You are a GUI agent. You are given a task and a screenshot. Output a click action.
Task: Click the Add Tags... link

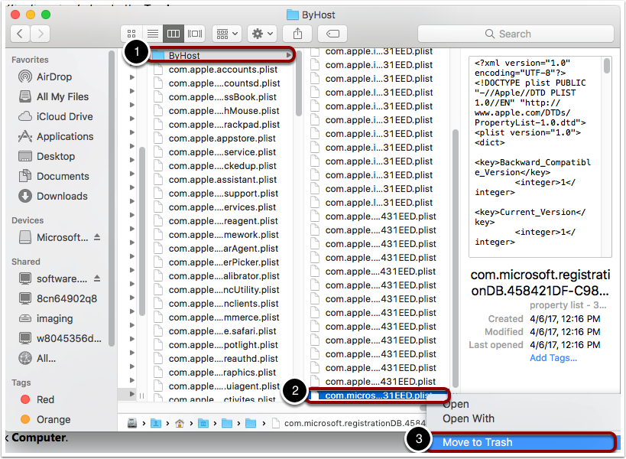pyautogui.click(x=553, y=358)
